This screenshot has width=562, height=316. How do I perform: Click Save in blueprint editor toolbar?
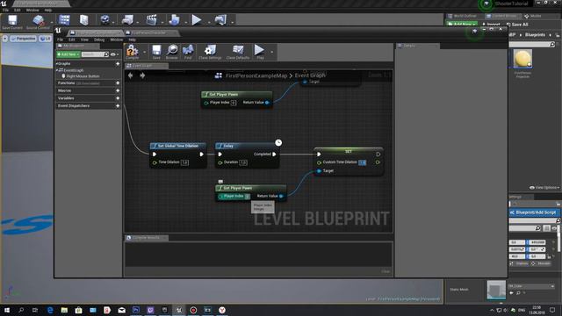[x=156, y=52]
